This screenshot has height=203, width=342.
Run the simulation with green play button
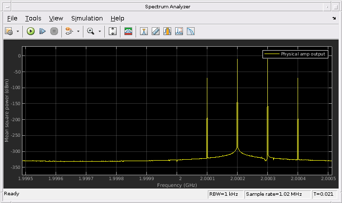31,31
